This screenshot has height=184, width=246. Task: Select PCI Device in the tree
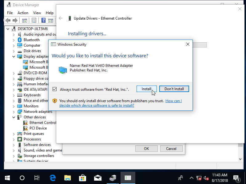pyautogui.click(x=38, y=128)
